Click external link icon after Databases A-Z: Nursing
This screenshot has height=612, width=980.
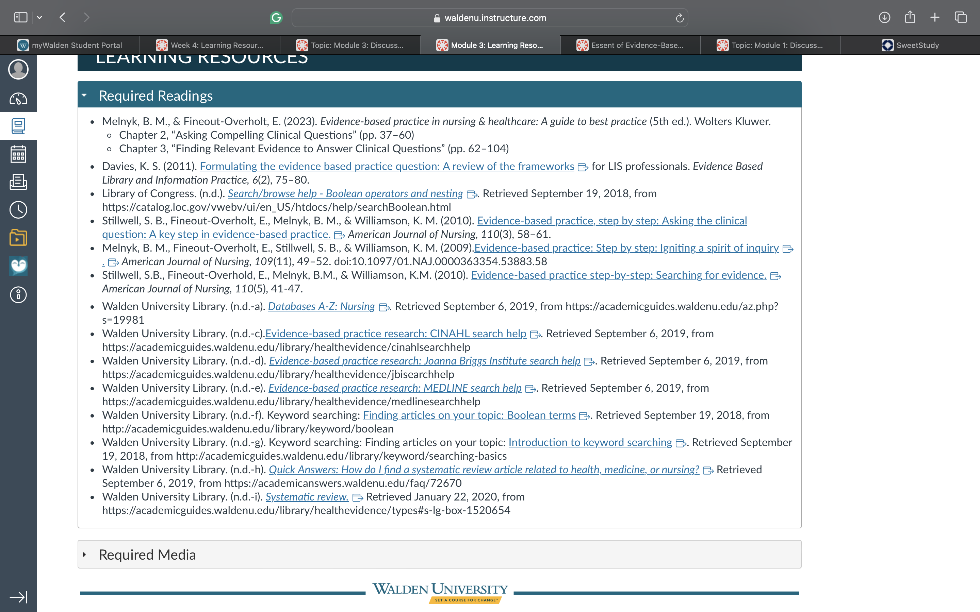click(384, 308)
